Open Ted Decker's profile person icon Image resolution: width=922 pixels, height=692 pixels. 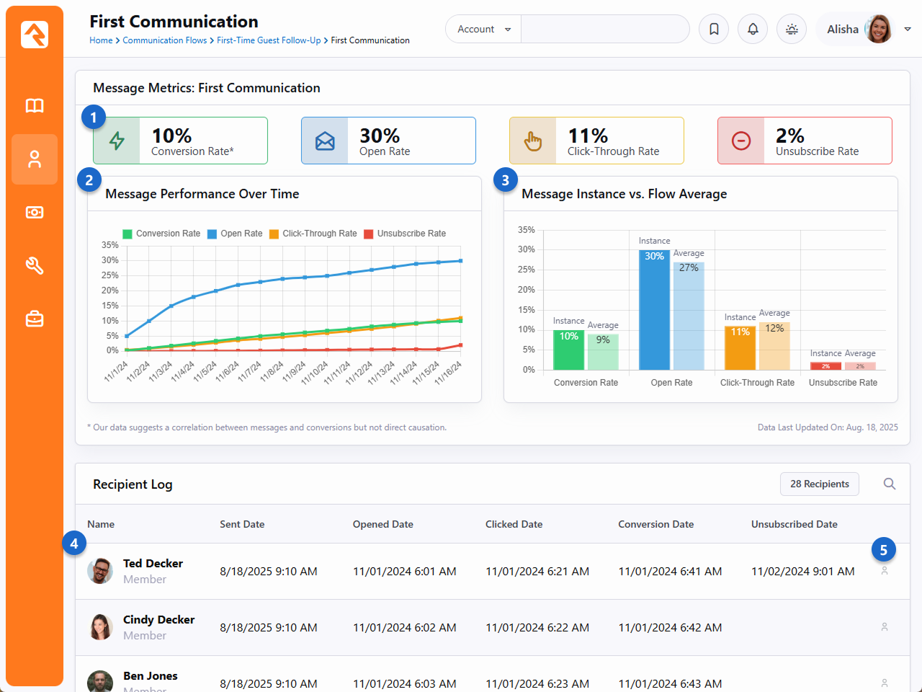click(885, 571)
